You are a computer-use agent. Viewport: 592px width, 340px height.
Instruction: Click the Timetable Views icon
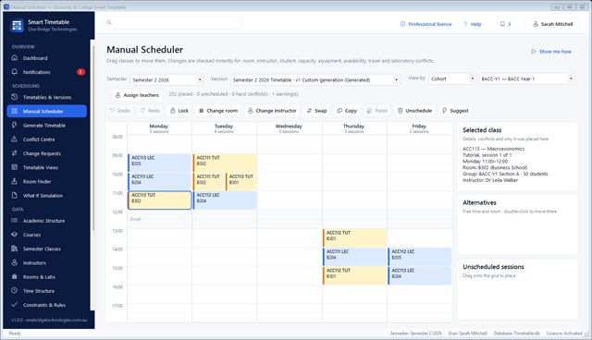point(15,167)
